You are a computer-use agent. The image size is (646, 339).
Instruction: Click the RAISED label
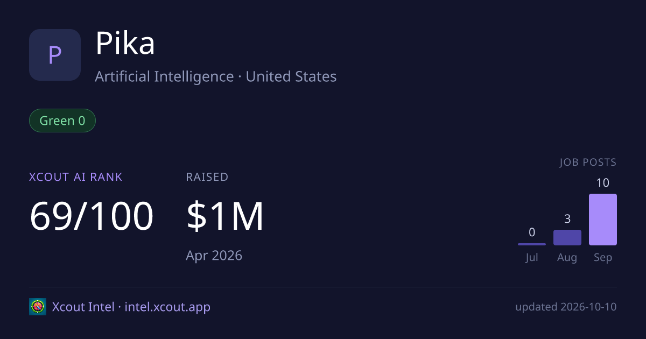click(x=207, y=176)
